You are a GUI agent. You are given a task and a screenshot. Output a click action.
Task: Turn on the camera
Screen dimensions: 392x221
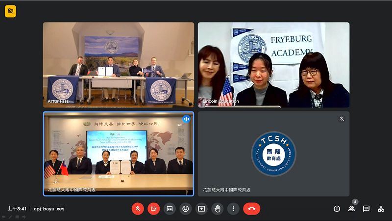(x=154, y=209)
